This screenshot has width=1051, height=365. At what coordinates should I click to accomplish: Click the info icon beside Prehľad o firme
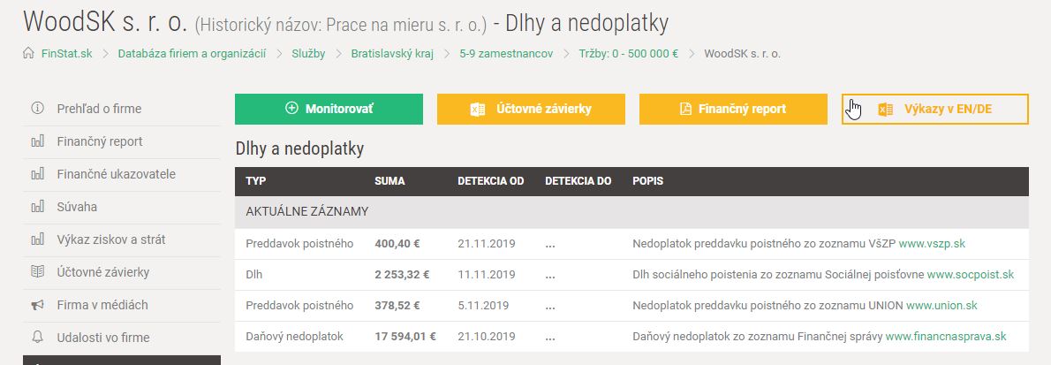(x=37, y=109)
